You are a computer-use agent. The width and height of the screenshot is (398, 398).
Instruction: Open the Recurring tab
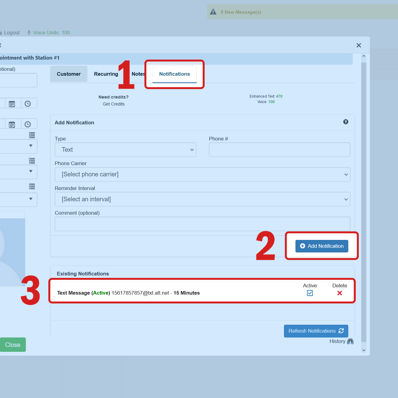point(106,74)
